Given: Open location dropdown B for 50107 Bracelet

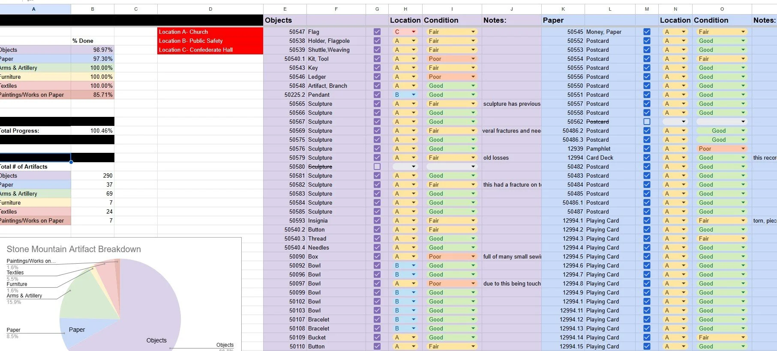Looking at the screenshot, I should pyautogui.click(x=405, y=319).
